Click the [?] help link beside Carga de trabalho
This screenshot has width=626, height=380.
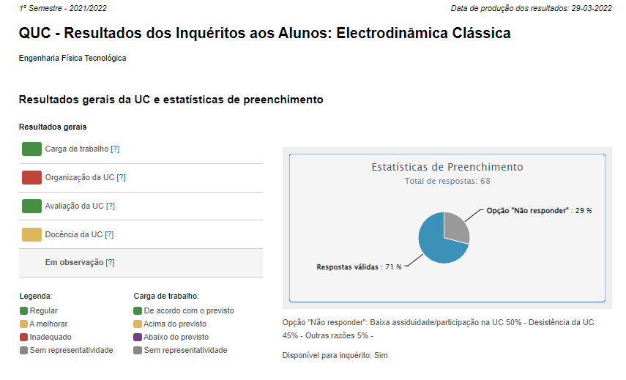click(115, 149)
